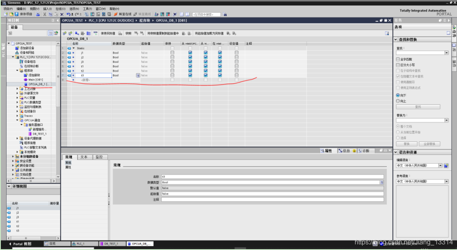Viewport: 457px width, 250px height.
Task: Click the Open project toolbar icon
Action: coord(11,14)
